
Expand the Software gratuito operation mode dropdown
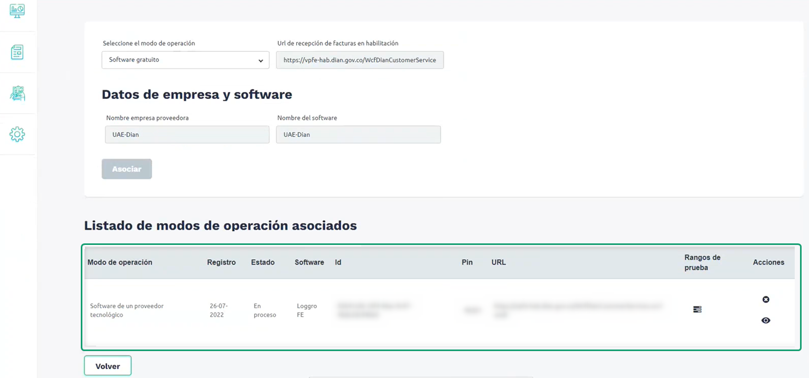tap(185, 60)
